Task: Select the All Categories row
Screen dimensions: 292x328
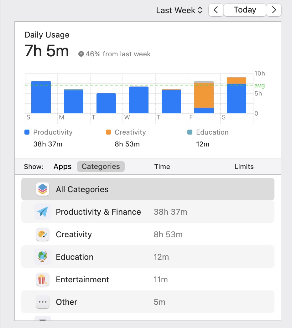Action: (x=148, y=189)
